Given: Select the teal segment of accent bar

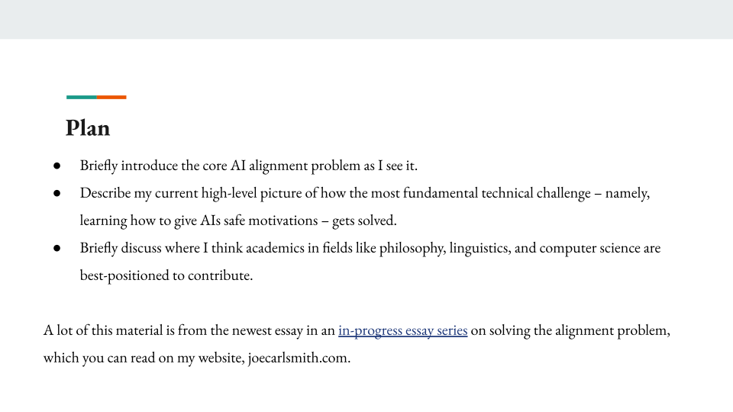Looking at the screenshot, I should (82, 97).
